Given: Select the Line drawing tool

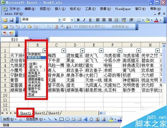Looking at the screenshot, I should tap(49, 119).
